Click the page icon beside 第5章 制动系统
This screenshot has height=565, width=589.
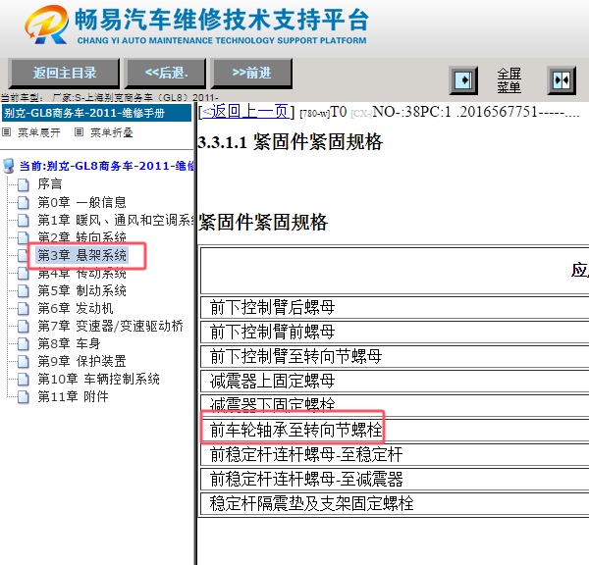click(24, 291)
